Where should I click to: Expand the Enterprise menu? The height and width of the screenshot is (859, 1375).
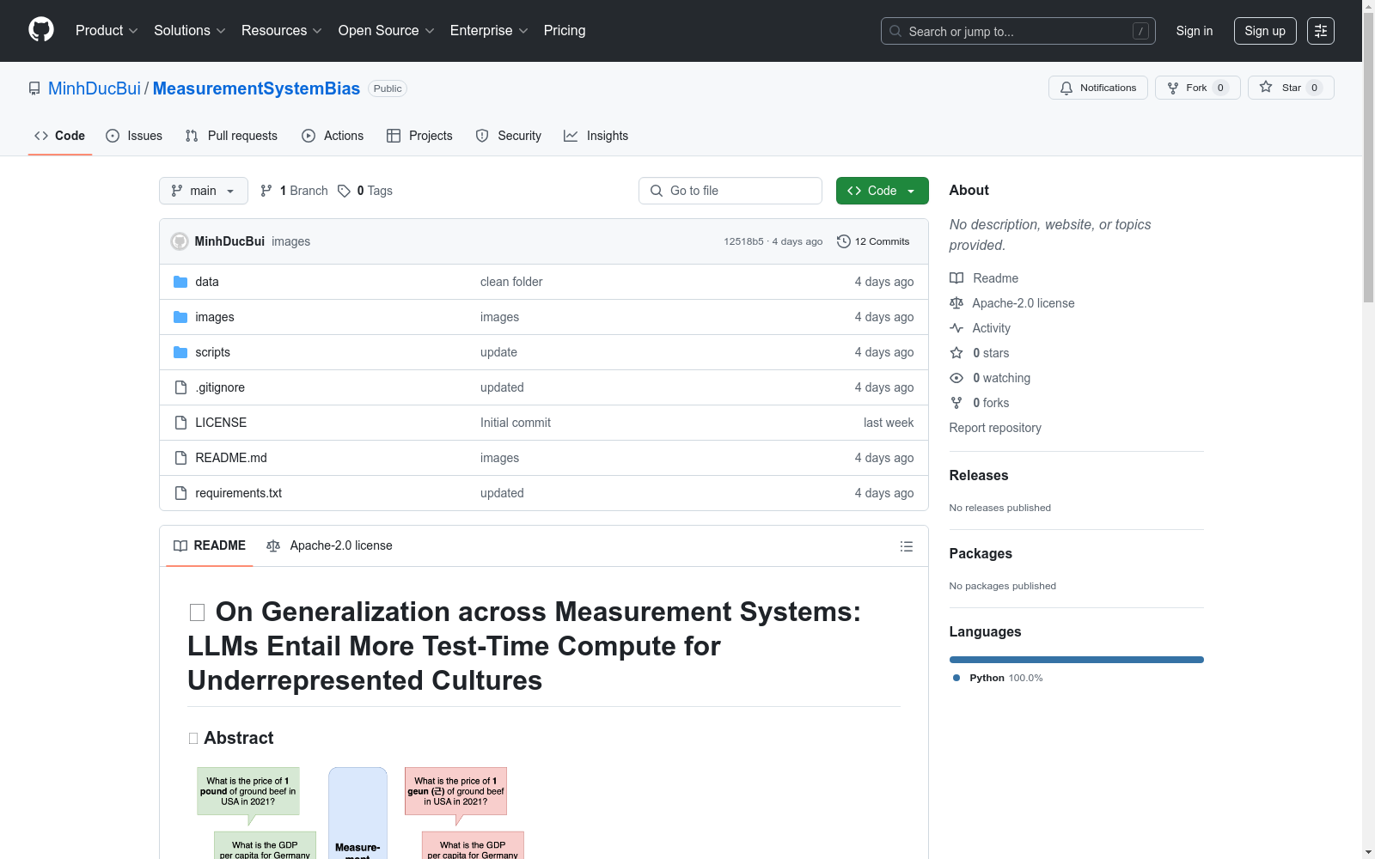489,31
